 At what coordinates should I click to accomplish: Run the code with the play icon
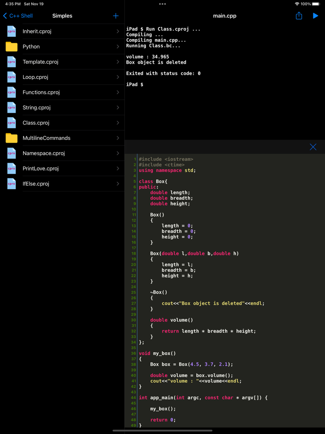pyautogui.click(x=316, y=15)
